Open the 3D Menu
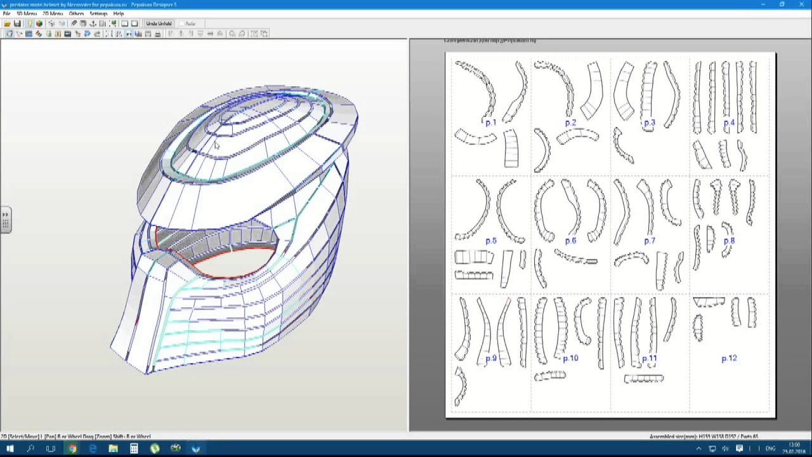Screen dimensions: 812x457 (x=27, y=13)
